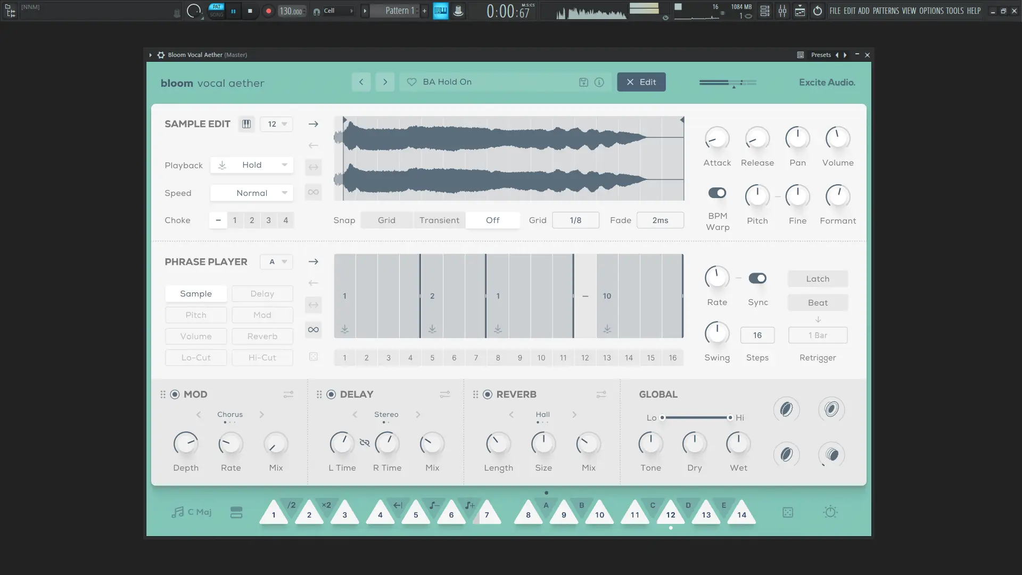The image size is (1022, 575).
Task: Click the infinity loop icon in Phrase Player
Action: (314, 330)
